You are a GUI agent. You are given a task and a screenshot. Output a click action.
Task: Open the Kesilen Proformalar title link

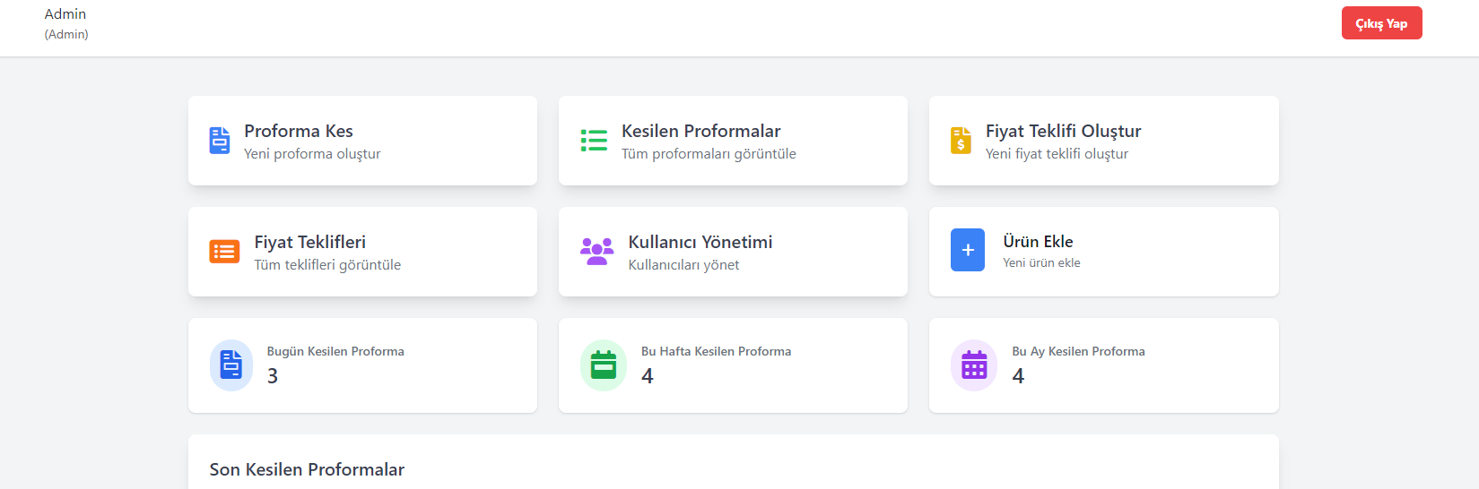pos(701,131)
